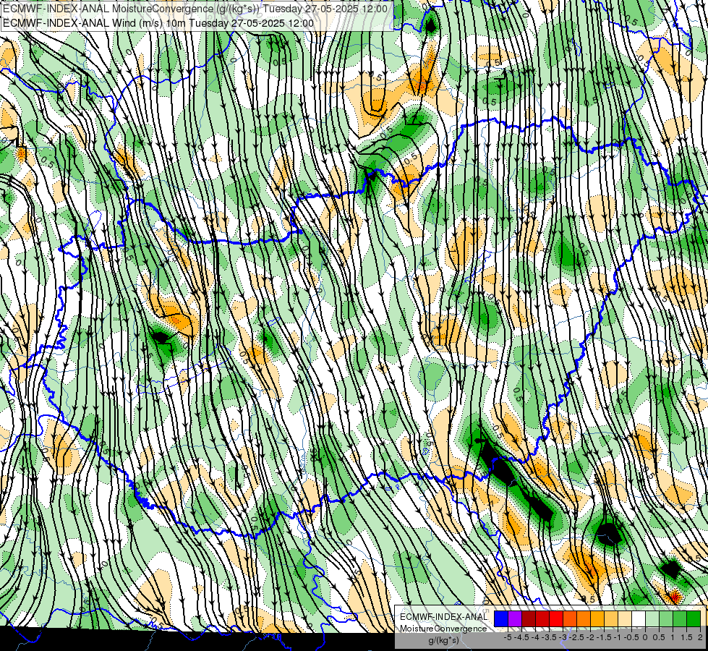Click the legend tick label -5
This screenshot has width=708, height=651.
pyautogui.click(x=508, y=637)
